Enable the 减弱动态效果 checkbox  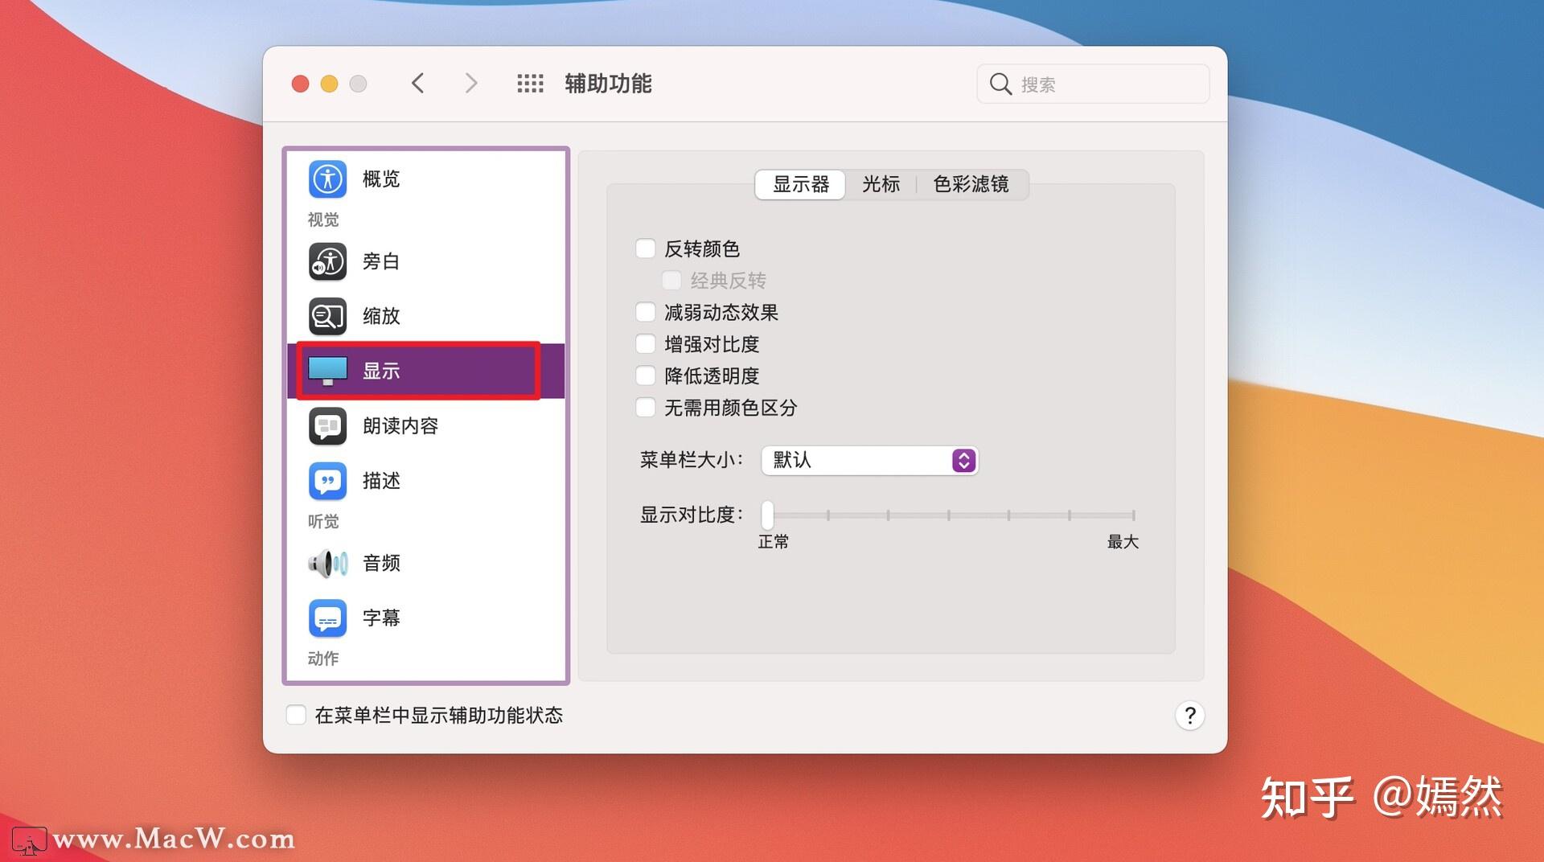coord(645,312)
